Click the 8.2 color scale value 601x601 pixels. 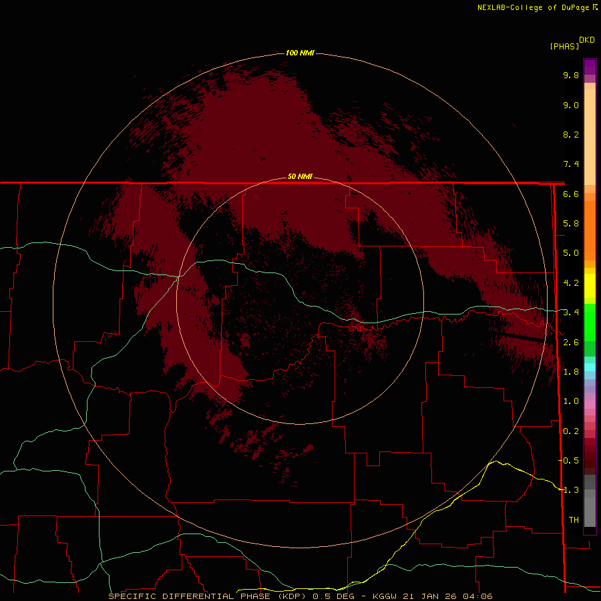click(571, 134)
